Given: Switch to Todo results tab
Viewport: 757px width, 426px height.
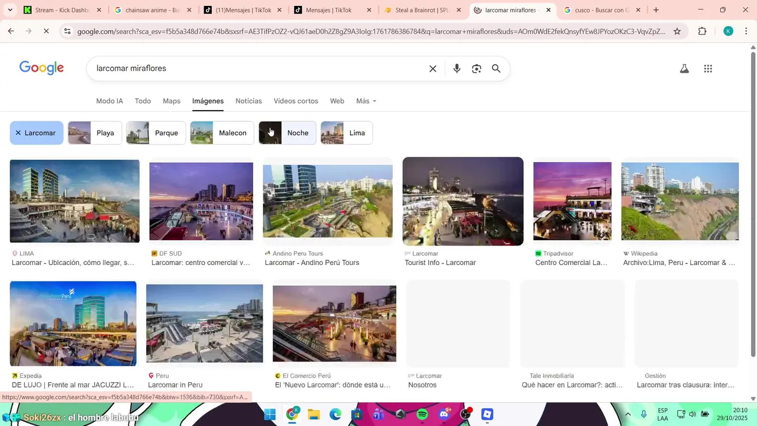Looking at the screenshot, I should pos(143,101).
